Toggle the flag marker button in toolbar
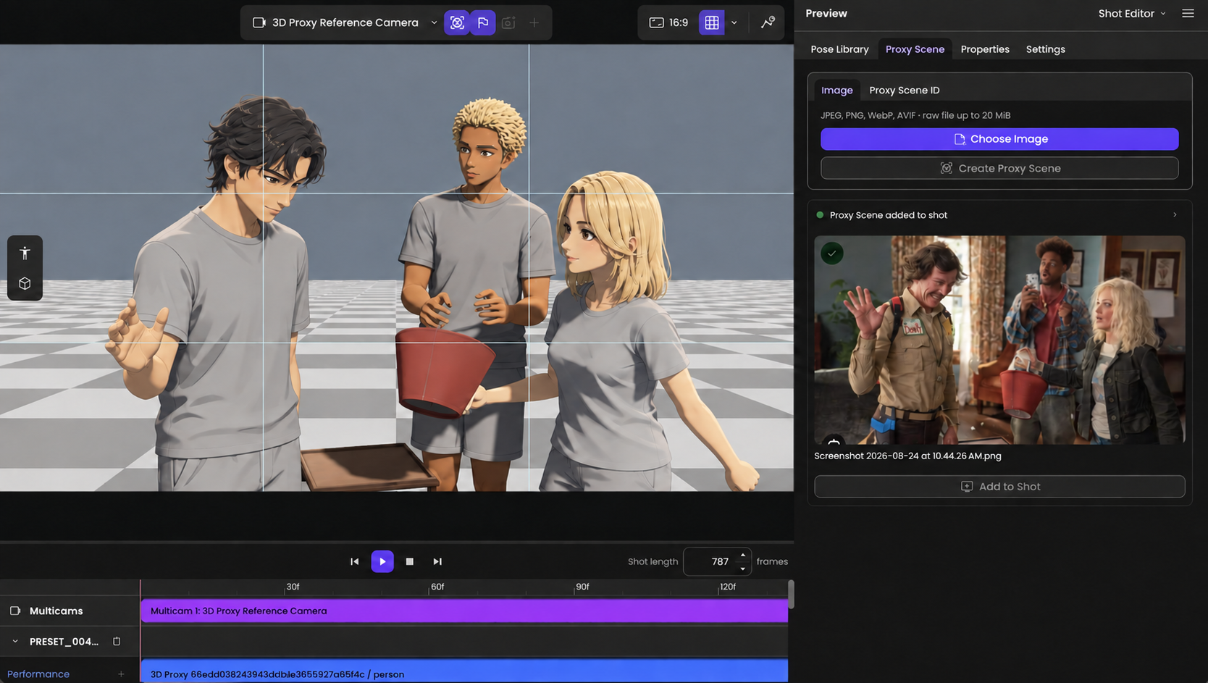The width and height of the screenshot is (1208, 683). [x=483, y=22]
